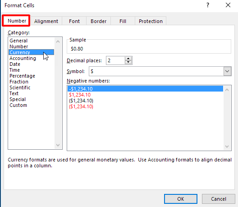This screenshot has width=238, height=207.
Task: Open the Help question mark icon
Action: [x=208, y=5]
